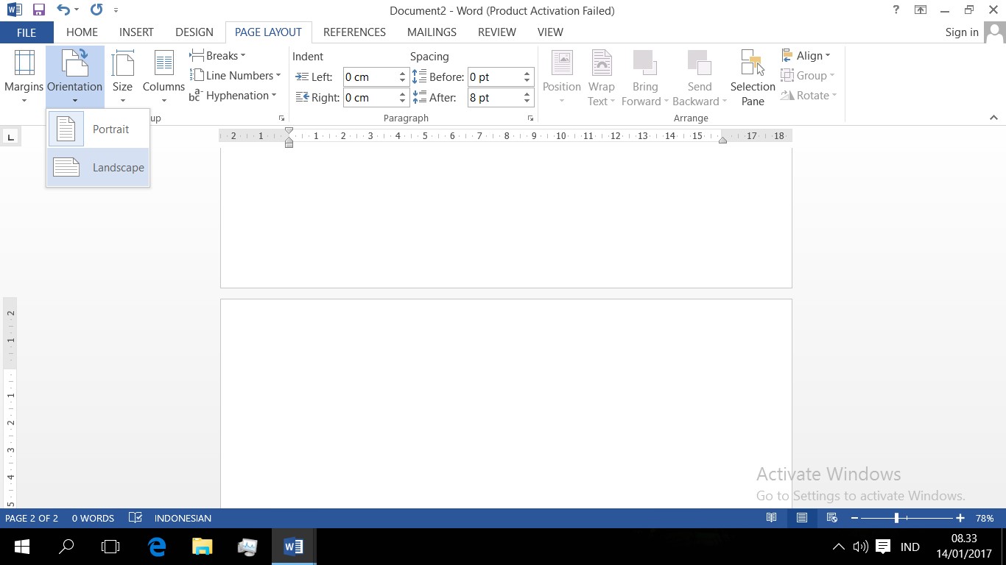The image size is (1006, 565).
Task: Click the Word taskbar icon
Action: 293,547
